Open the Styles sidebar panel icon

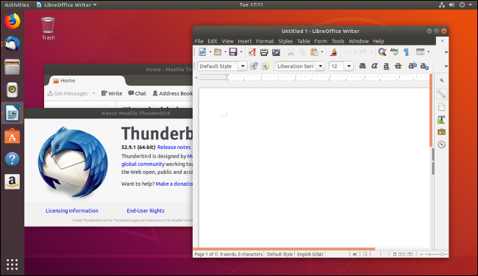click(441, 120)
